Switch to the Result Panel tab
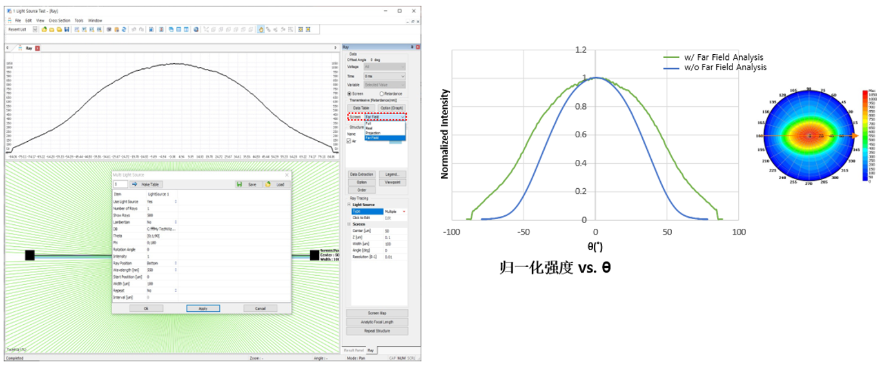The width and height of the screenshot is (882, 368). pyautogui.click(x=353, y=350)
